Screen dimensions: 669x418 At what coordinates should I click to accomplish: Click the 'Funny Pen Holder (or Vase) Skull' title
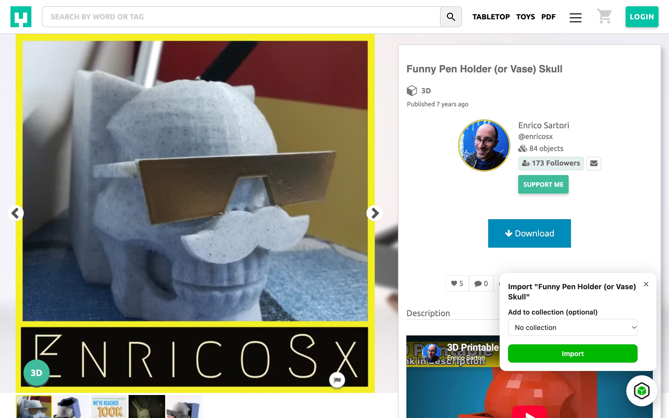pyautogui.click(x=484, y=69)
